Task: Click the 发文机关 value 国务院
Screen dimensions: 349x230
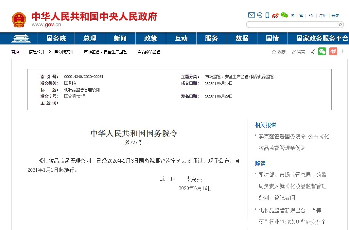Action: coord(70,83)
